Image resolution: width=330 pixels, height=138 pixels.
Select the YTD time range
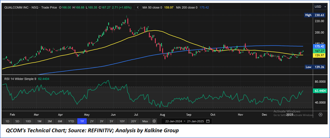[71, 121]
